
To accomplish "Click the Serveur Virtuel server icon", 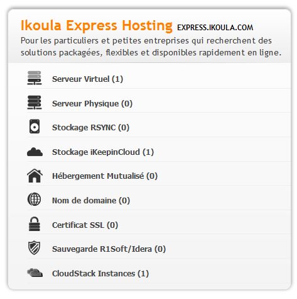I will point(35,78).
